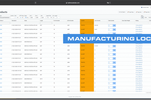
Task: Select the Stock items tab
Action: 145,17
